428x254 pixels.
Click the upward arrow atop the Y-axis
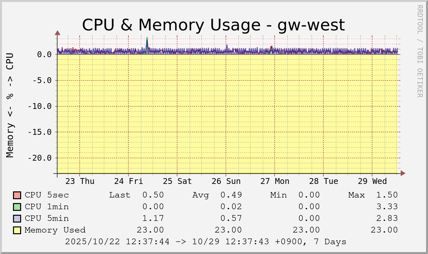coord(58,32)
